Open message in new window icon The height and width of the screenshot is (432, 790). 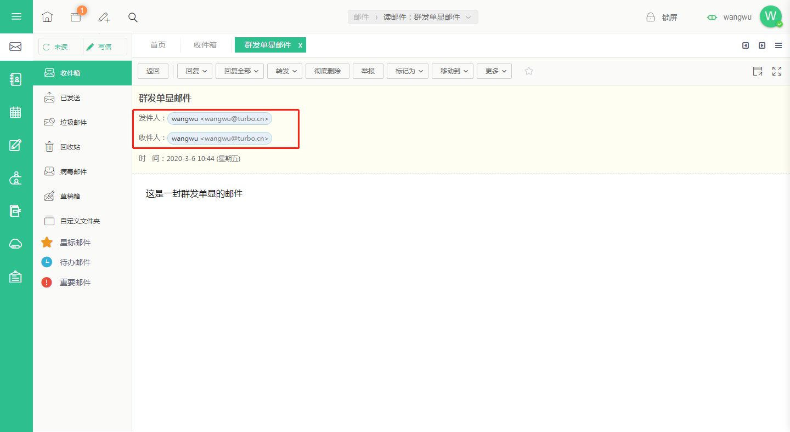pos(758,71)
